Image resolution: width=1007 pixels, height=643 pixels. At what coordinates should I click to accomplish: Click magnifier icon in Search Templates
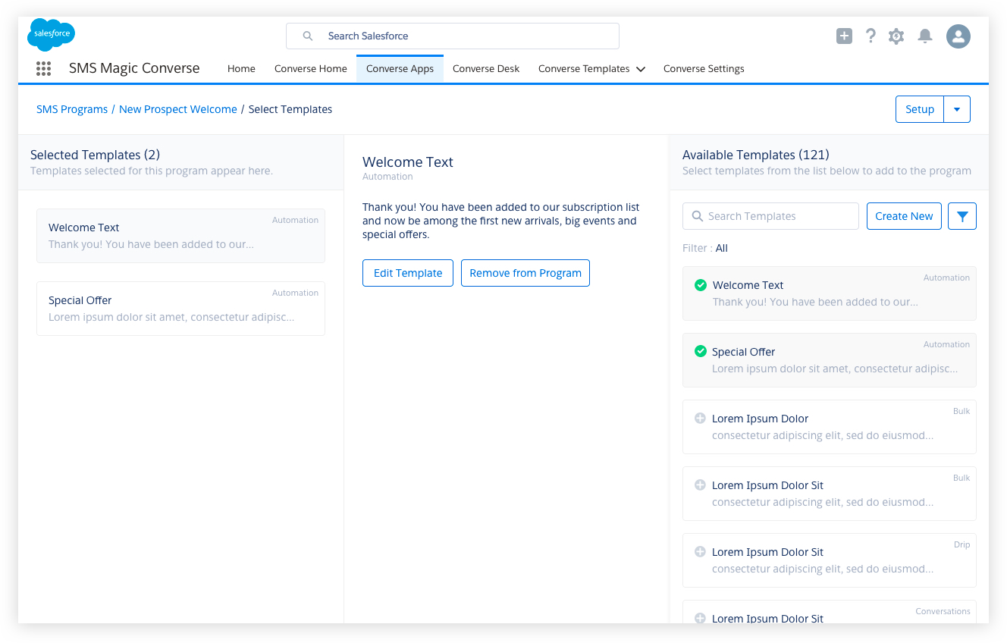click(x=697, y=216)
